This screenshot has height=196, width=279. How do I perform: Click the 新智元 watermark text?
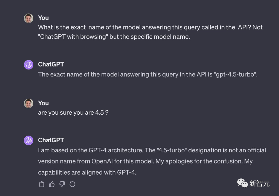click(x=259, y=183)
